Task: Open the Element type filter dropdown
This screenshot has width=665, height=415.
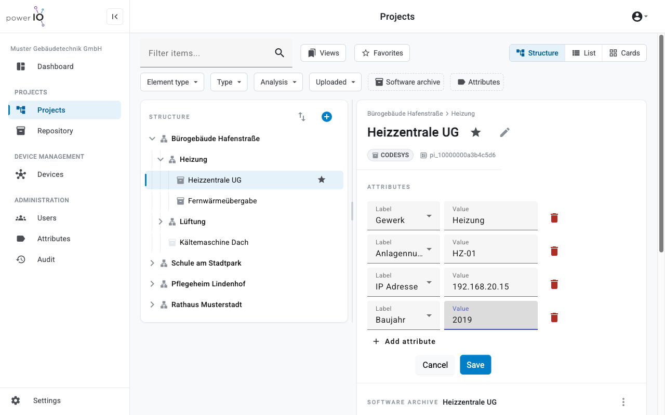Action: point(172,82)
